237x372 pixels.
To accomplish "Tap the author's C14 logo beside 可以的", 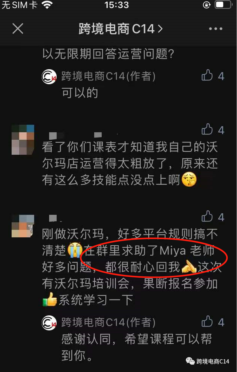I will 49,76.
